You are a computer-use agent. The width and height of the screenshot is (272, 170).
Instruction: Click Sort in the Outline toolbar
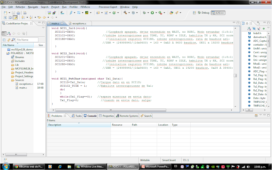point(250,29)
